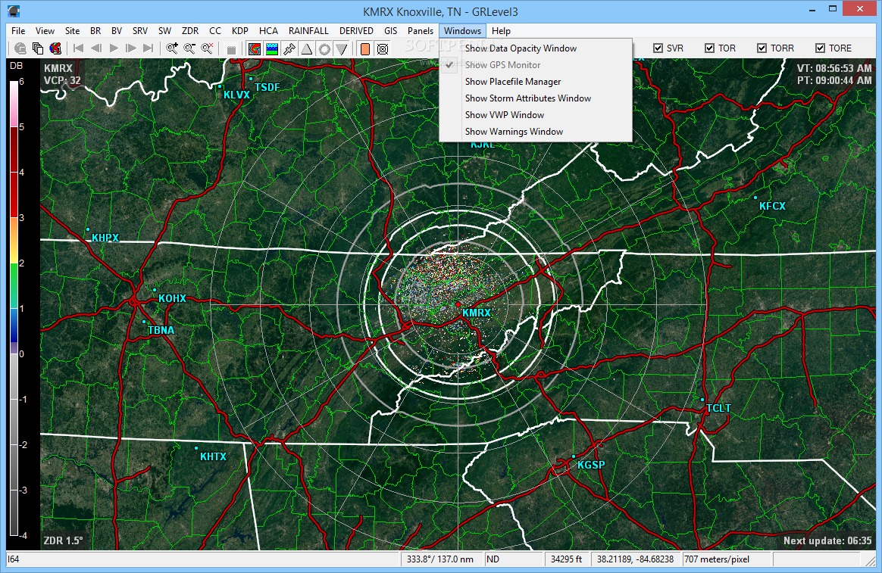This screenshot has height=573, width=882.
Task: Open the File menu
Action: 18,31
